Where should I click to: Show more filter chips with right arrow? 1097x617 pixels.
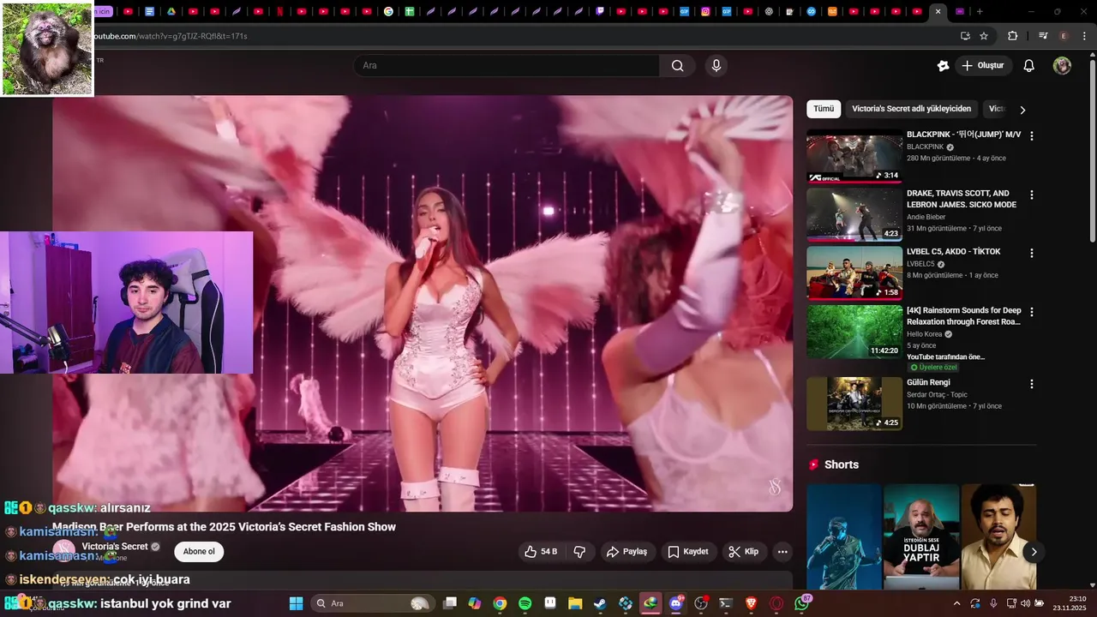(1022, 110)
